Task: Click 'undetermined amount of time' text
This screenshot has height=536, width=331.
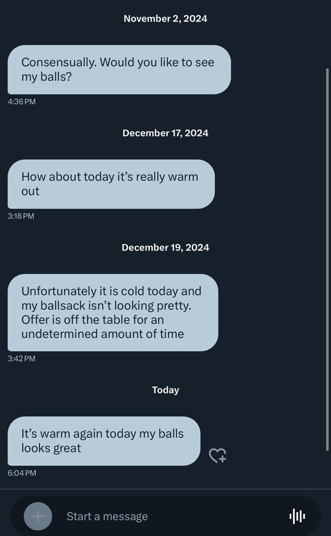Action: pyautogui.click(x=102, y=334)
